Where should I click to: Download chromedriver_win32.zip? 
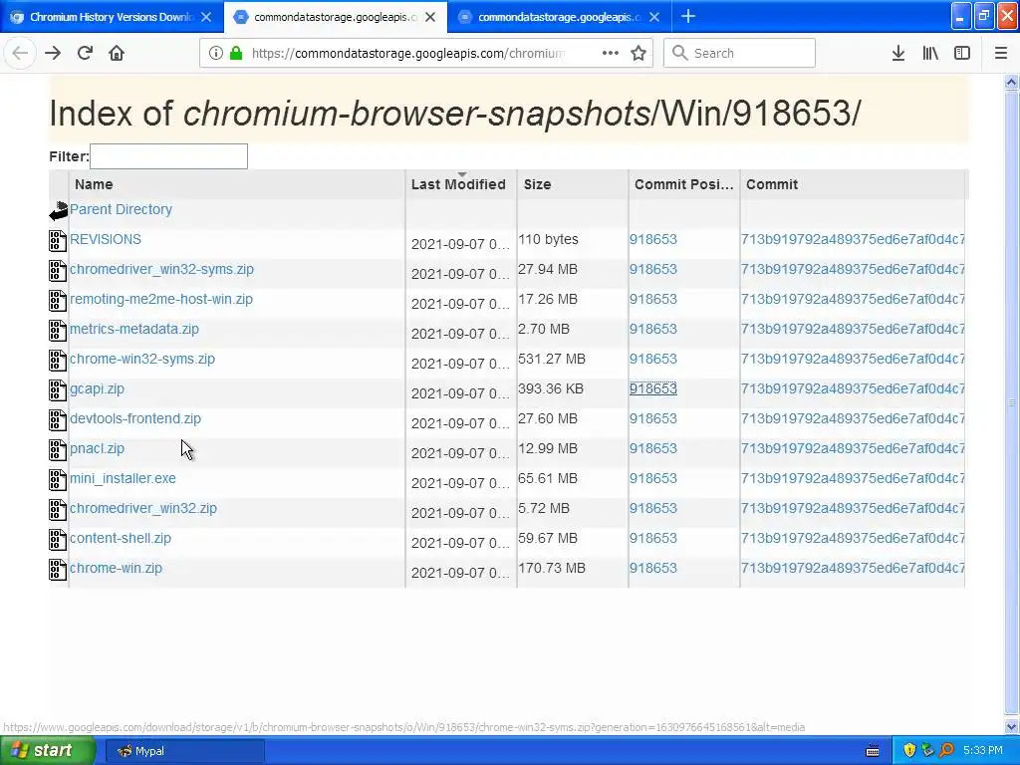143,508
